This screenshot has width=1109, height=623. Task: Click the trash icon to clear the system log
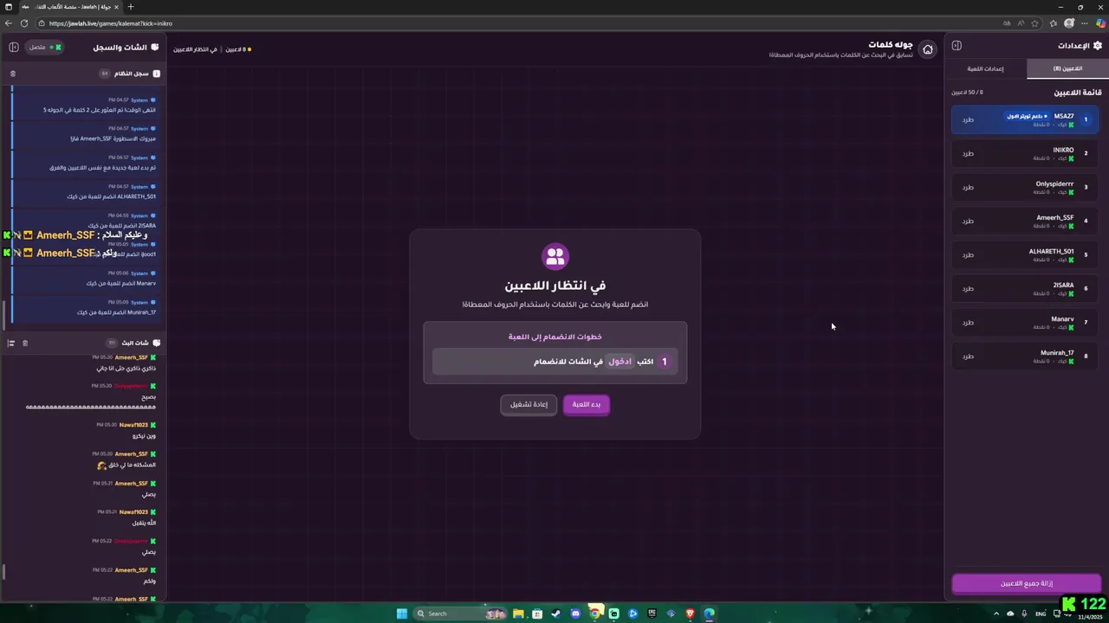click(x=12, y=74)
